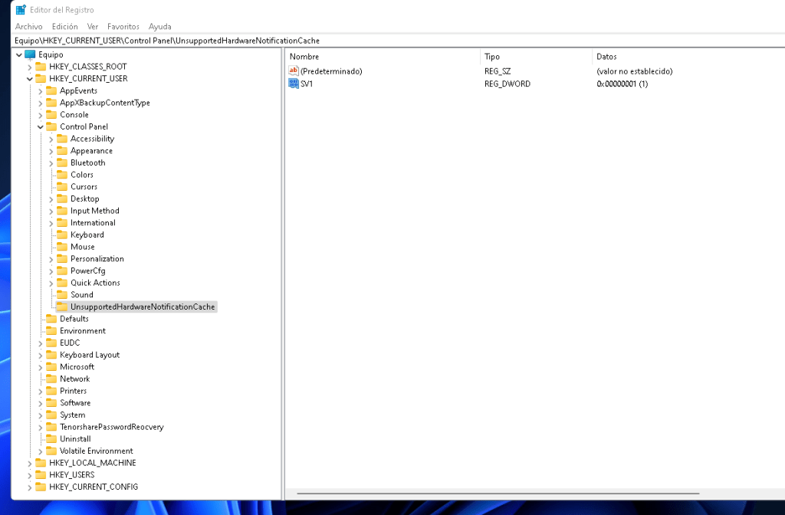Click the registry path address bar

coord(383,40)
